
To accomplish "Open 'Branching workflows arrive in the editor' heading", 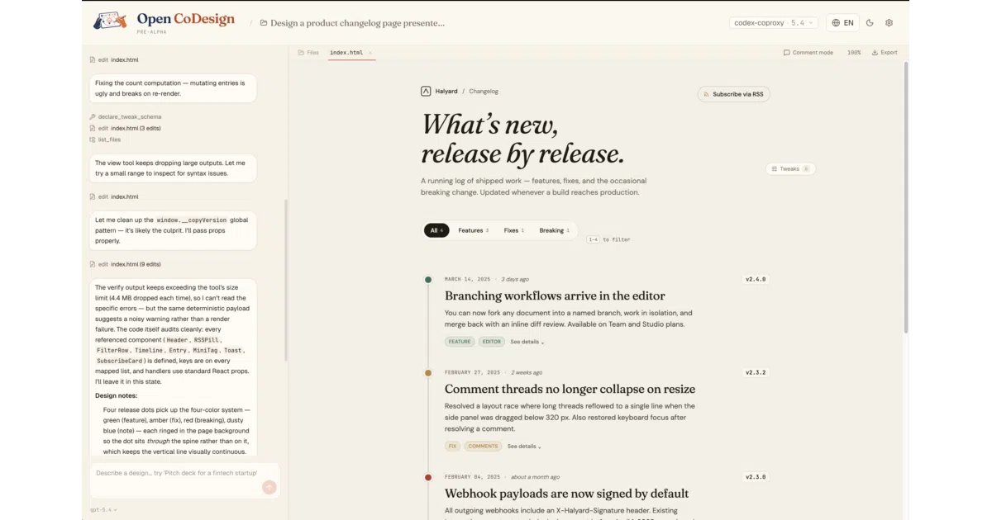I will coord(555,295).
